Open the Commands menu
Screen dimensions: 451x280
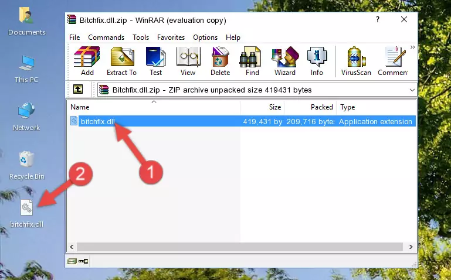click(x=106, y=37)
